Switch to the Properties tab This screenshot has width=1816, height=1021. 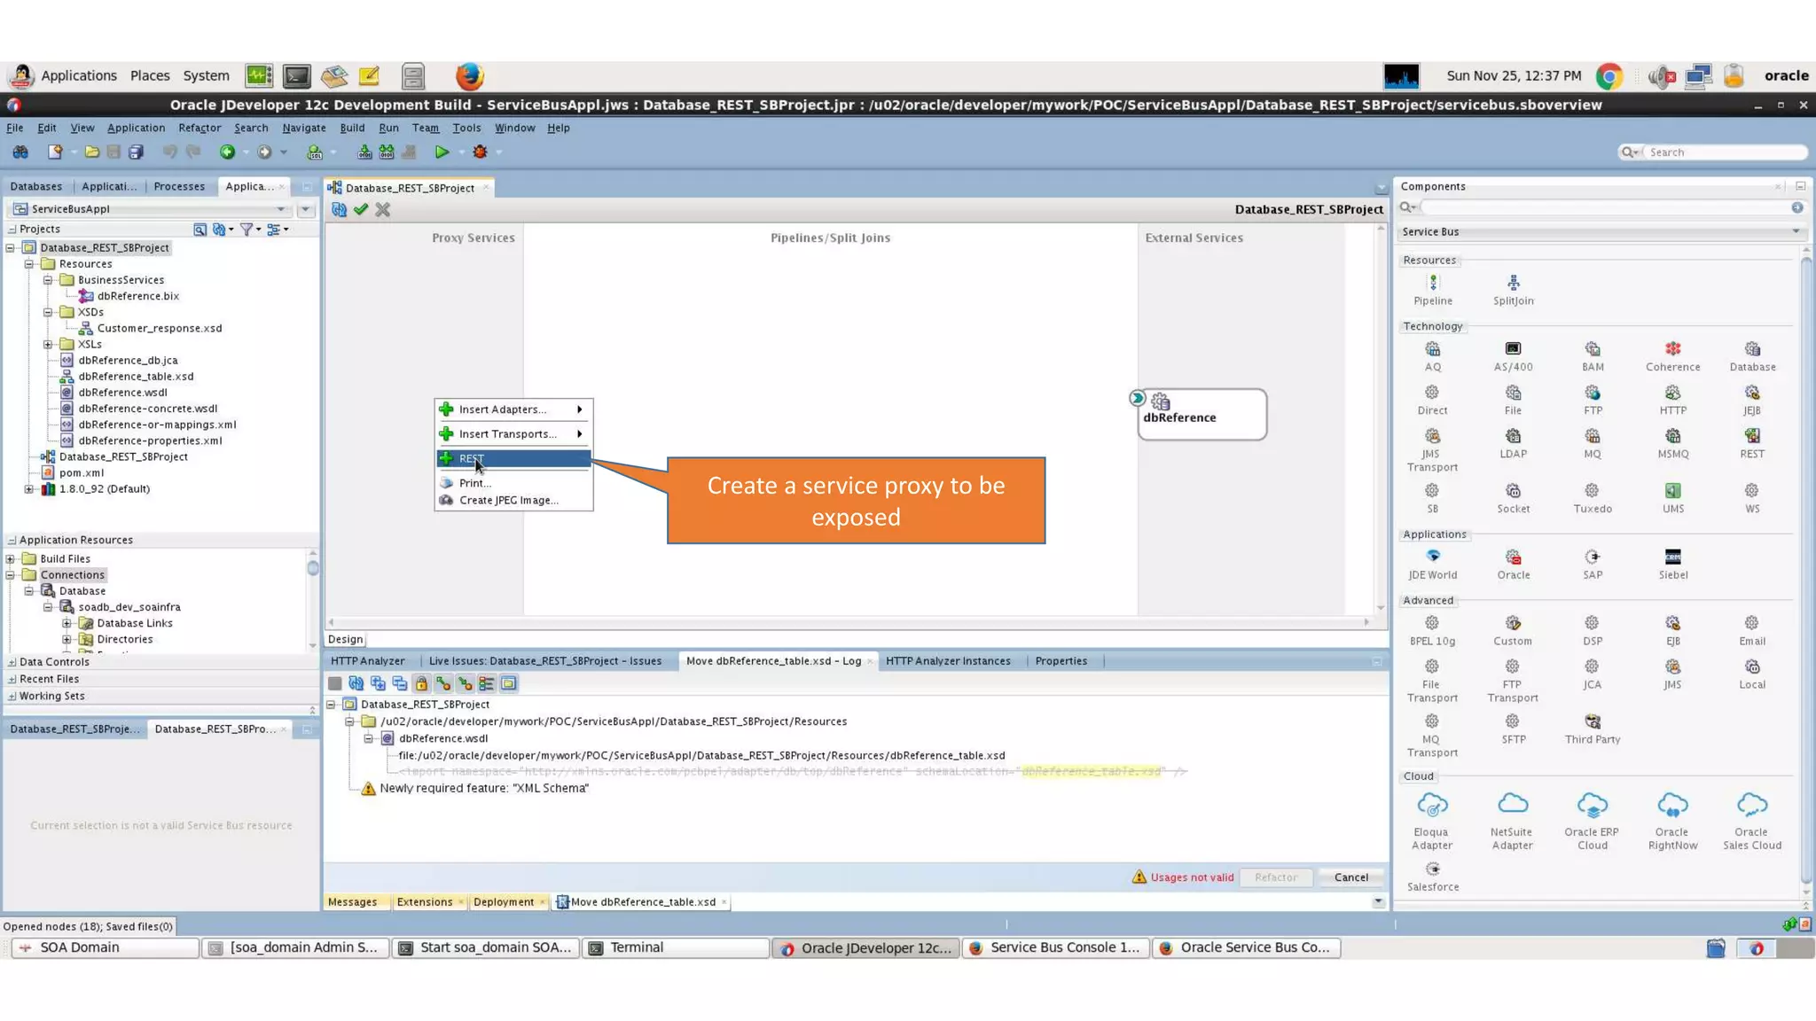[x=1061, y=661]
